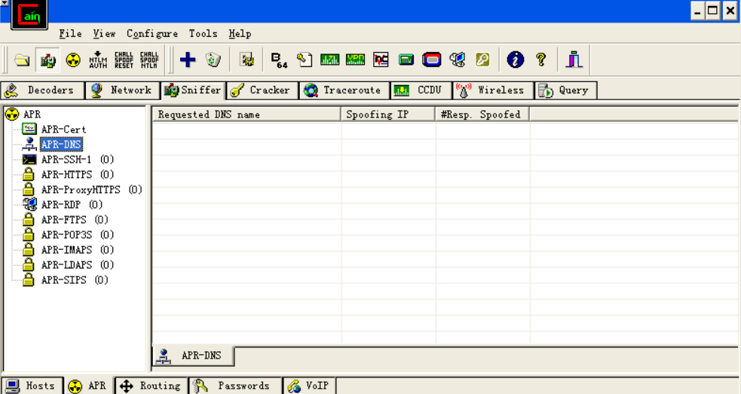Screen dimensions: 741x394
Task: Click the APR-DNS tab below the list
Action: (x=193, y=356)
